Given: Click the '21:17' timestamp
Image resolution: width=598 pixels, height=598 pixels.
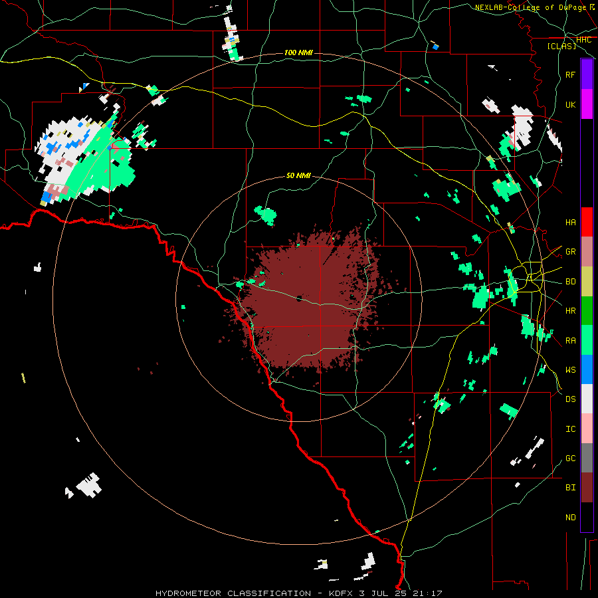Looking at the screenshot, I should pos(429,593).
